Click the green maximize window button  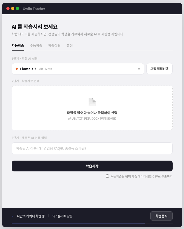(17, 9)
